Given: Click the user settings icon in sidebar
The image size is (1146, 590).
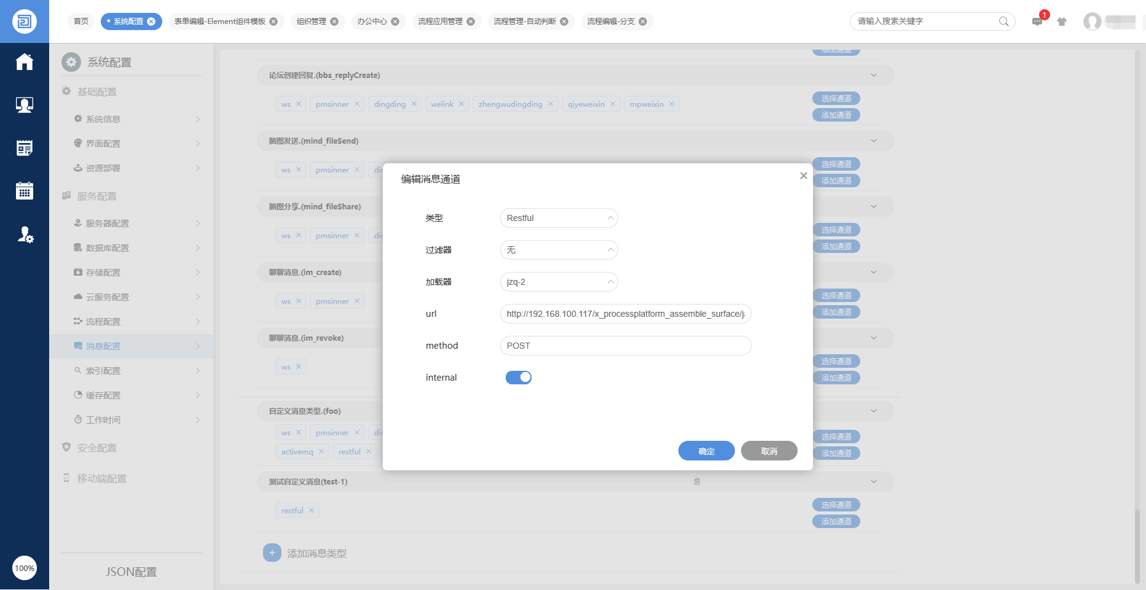Looking at the screenshot, I should pyautogui.click(x=25, y=234).
